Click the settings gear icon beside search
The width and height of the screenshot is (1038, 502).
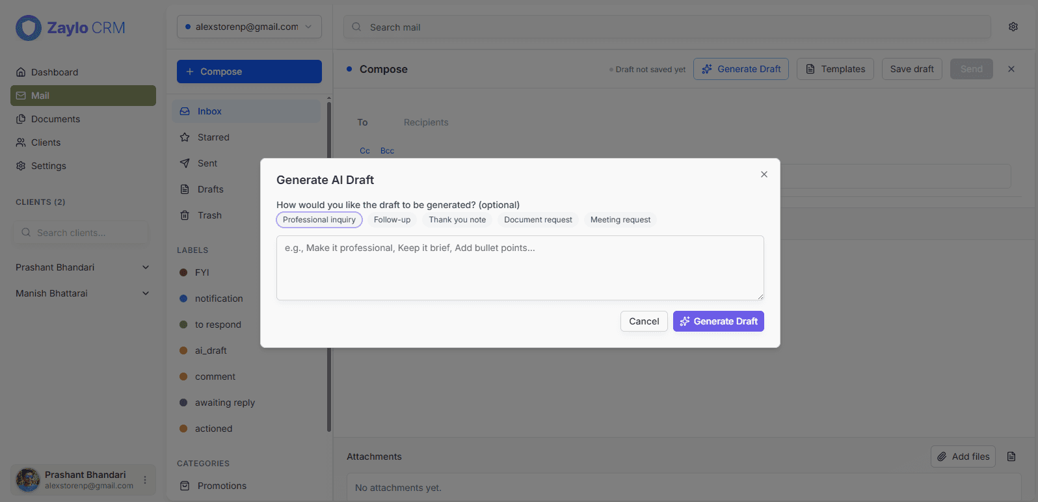1013,27
